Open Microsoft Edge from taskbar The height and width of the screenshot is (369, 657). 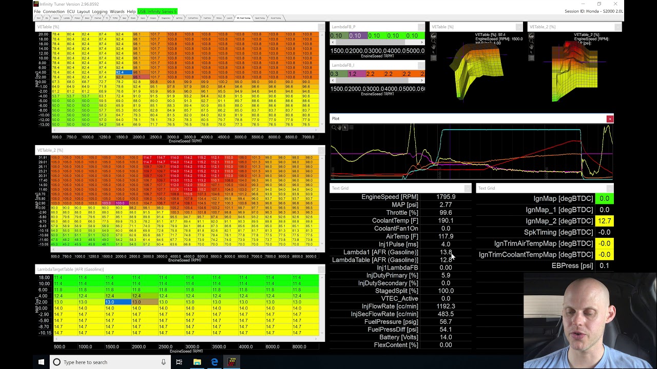pyautogui.click(x=215, y=362)
